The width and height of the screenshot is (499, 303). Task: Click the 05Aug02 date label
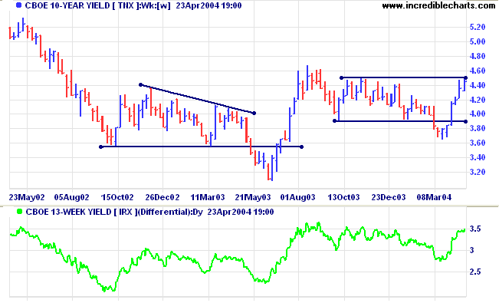point(71,197)
